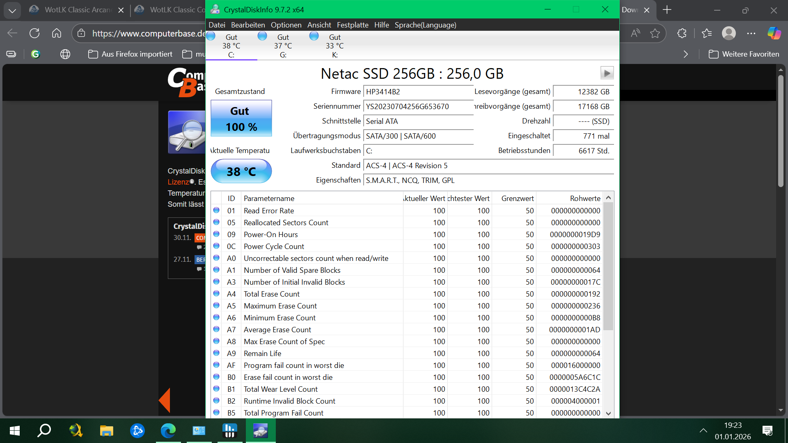The height and width of the screenshot is (443, 788).
Task: Click the Gut 100 % health status box
Action: [x=241, y=119]
